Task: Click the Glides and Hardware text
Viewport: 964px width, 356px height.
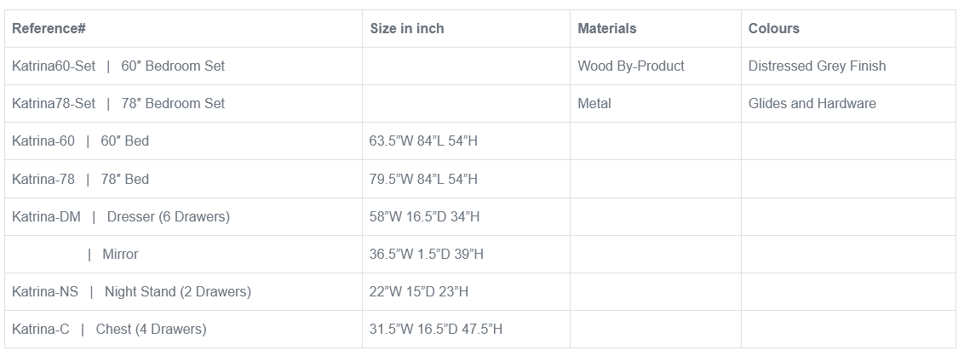Action: (x=812, y=104)
